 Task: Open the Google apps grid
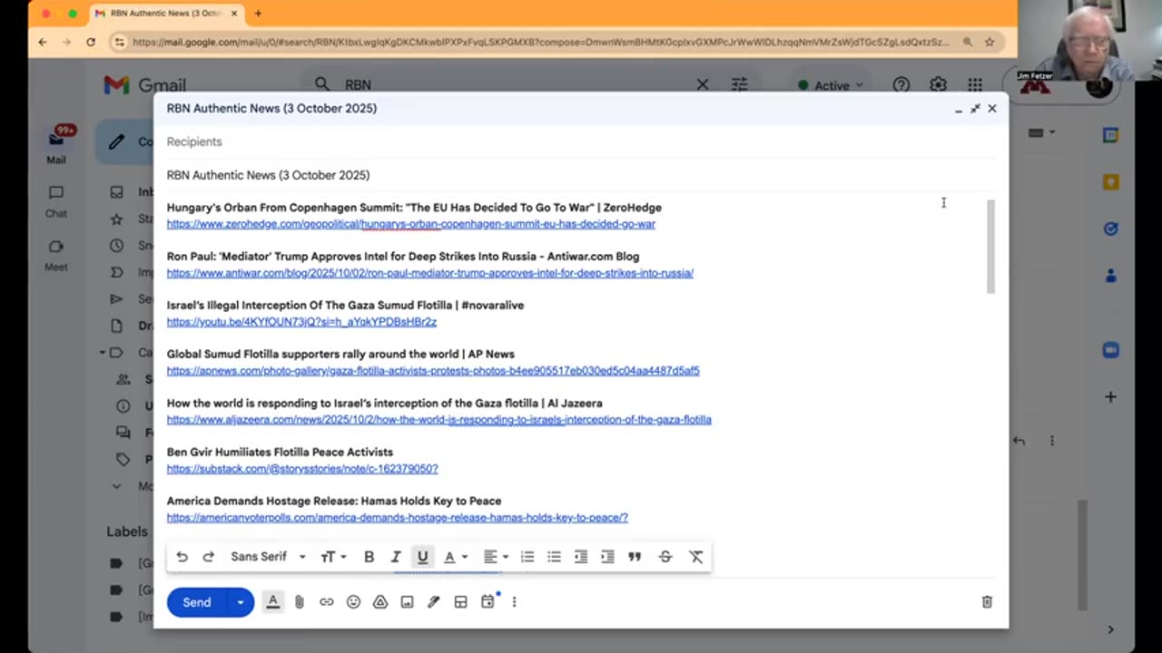coord(975,84)
